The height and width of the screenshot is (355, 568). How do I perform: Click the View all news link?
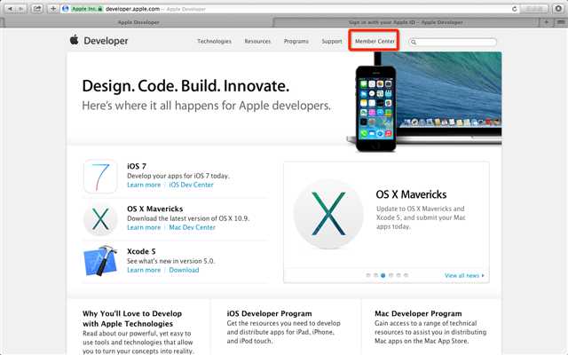[x=464, y=276]
